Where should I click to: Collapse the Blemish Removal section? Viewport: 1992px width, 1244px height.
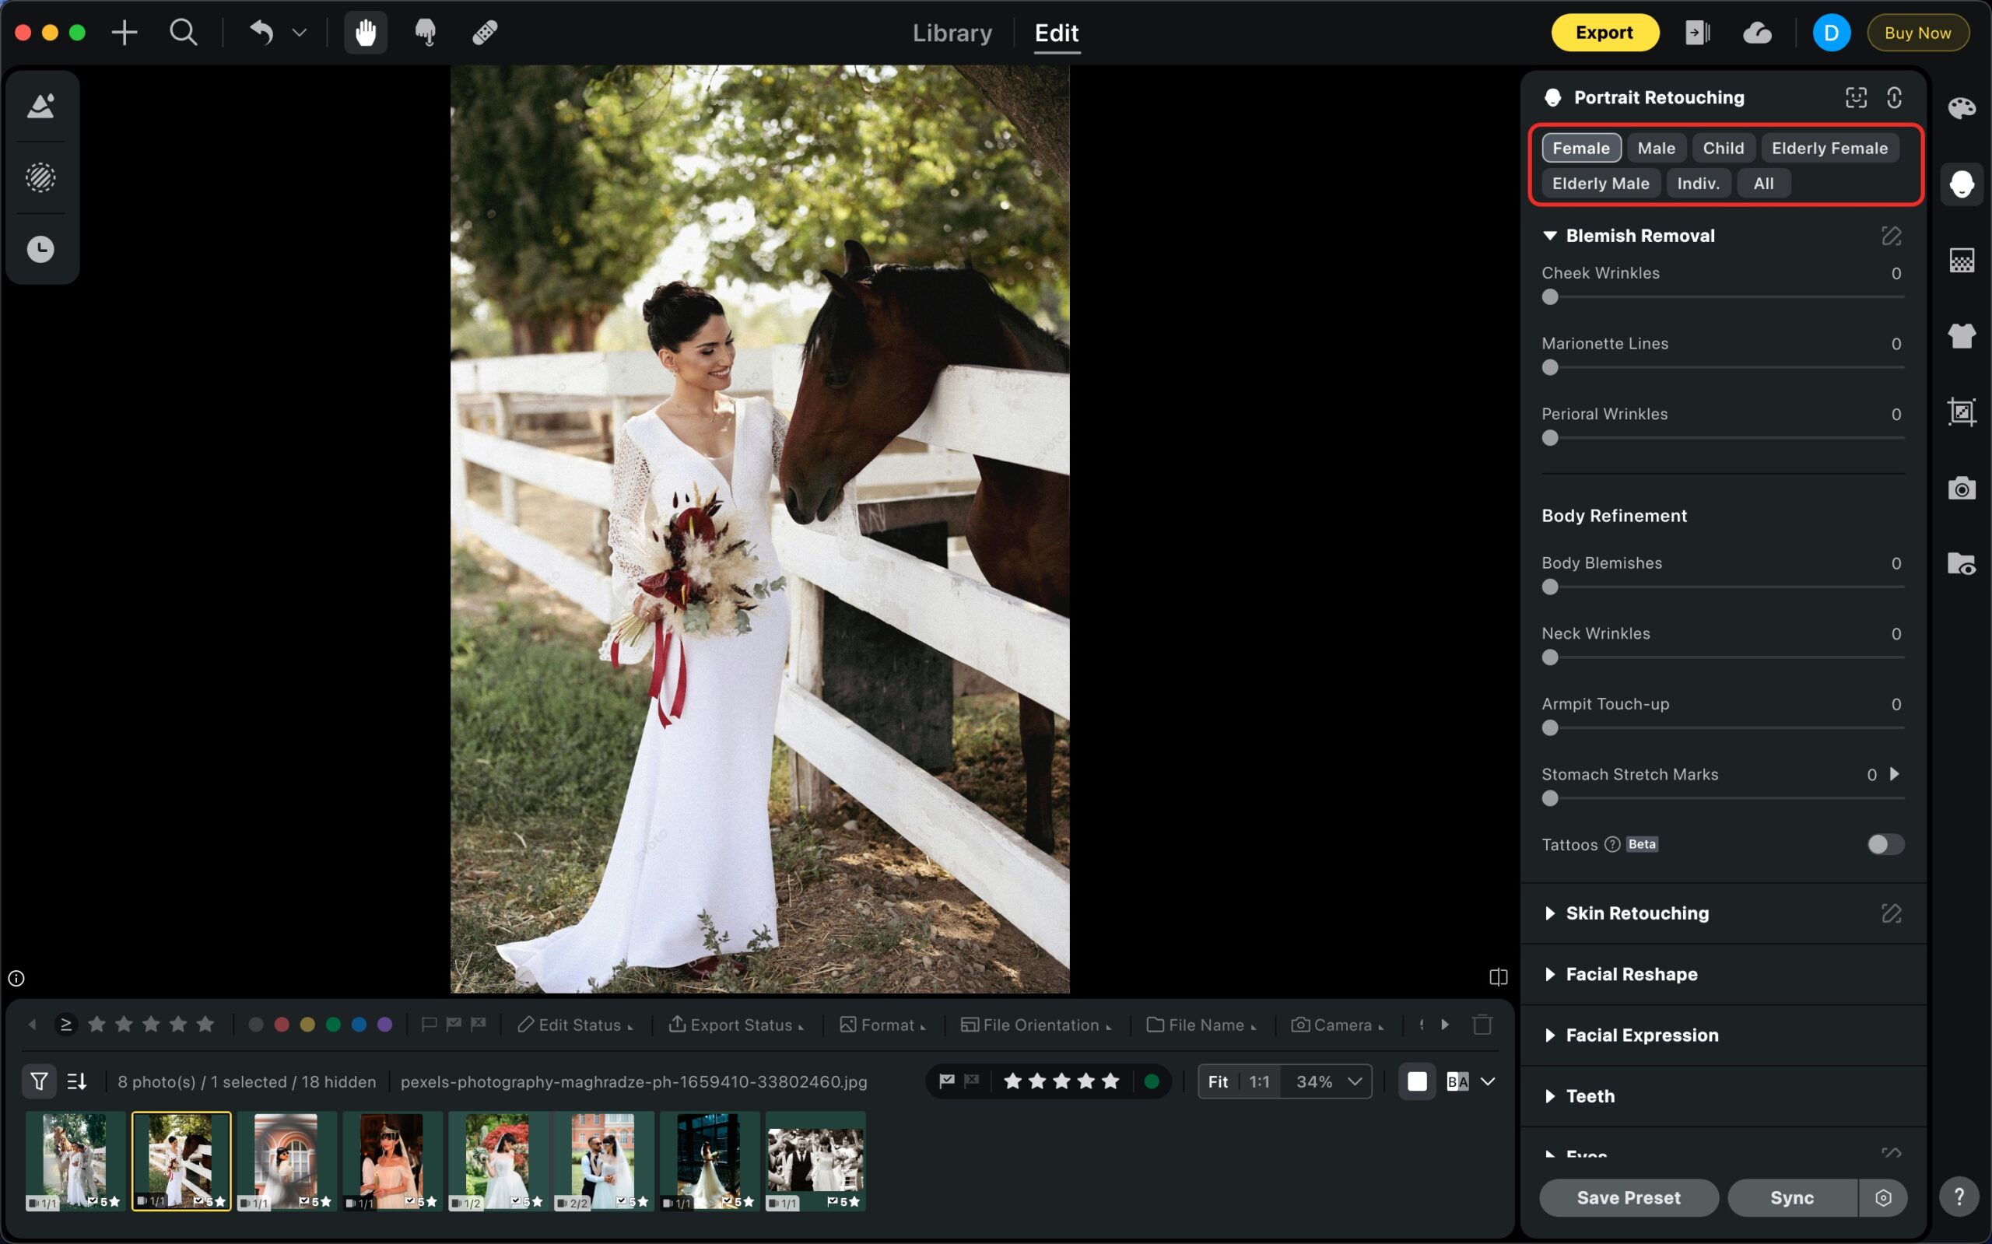point(1550,237)
